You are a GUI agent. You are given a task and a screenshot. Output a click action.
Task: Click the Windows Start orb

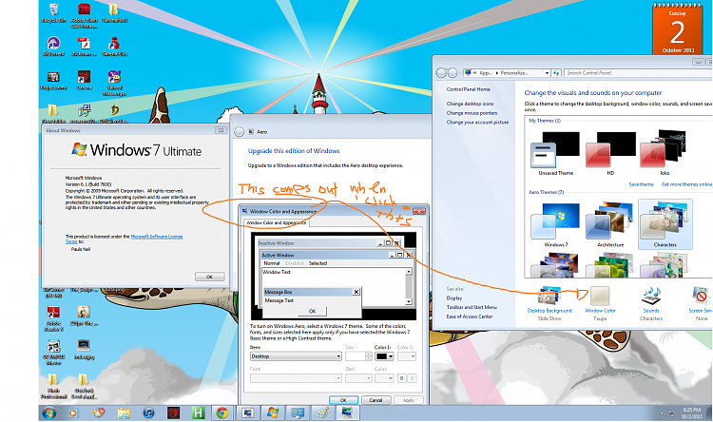(x=49, y=412)
